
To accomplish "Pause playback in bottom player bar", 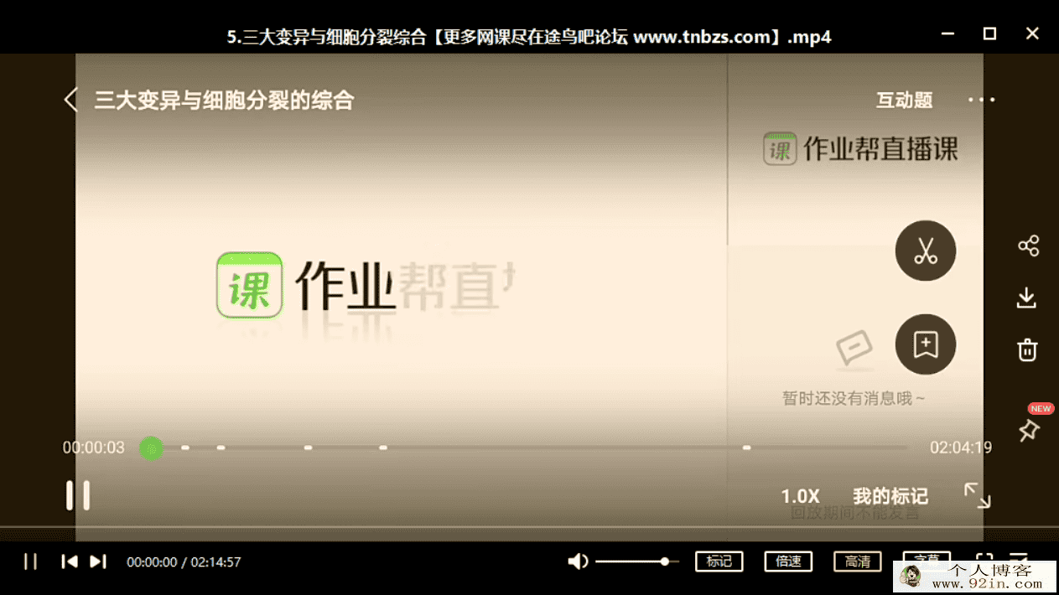I will [x=30, y=561].
